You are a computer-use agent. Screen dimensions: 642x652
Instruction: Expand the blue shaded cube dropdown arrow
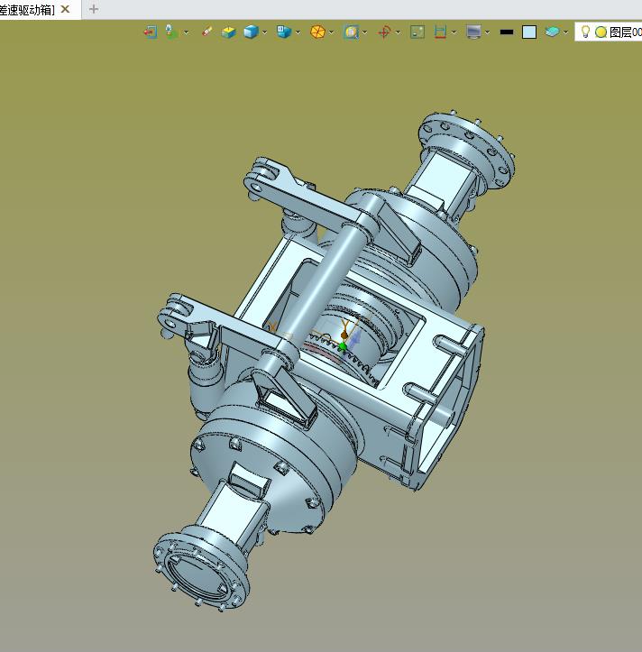pyautogui.click(x=264, y=32)
